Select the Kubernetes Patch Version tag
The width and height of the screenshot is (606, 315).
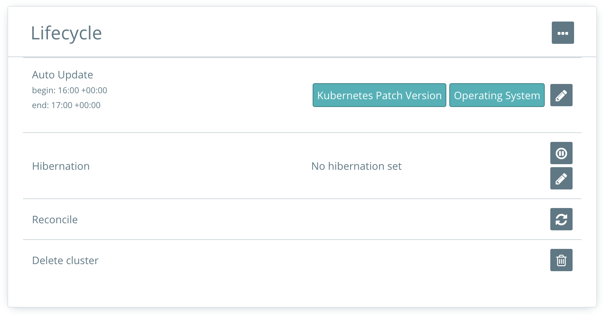(379, 95)
